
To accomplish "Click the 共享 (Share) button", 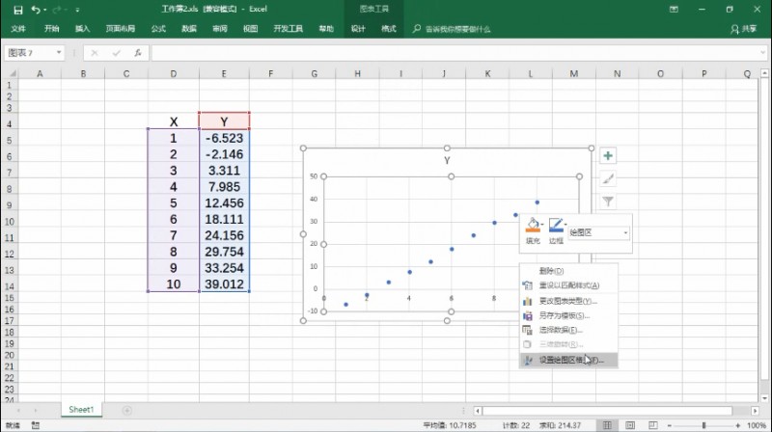I will [x=743, y=29].
